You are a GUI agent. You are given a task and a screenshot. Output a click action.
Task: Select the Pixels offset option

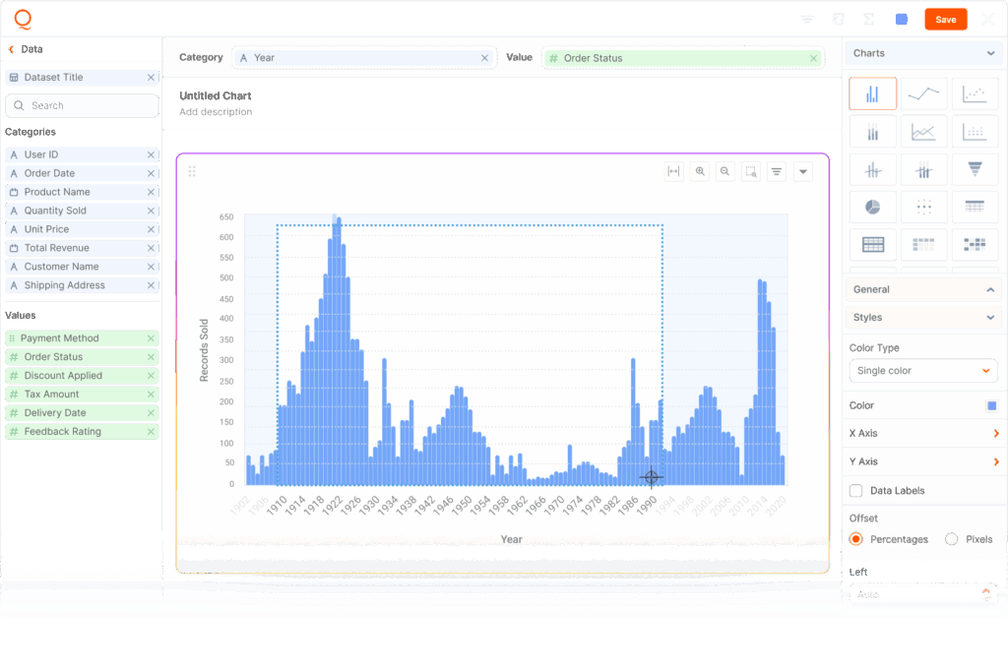click(x=951, y=539)
